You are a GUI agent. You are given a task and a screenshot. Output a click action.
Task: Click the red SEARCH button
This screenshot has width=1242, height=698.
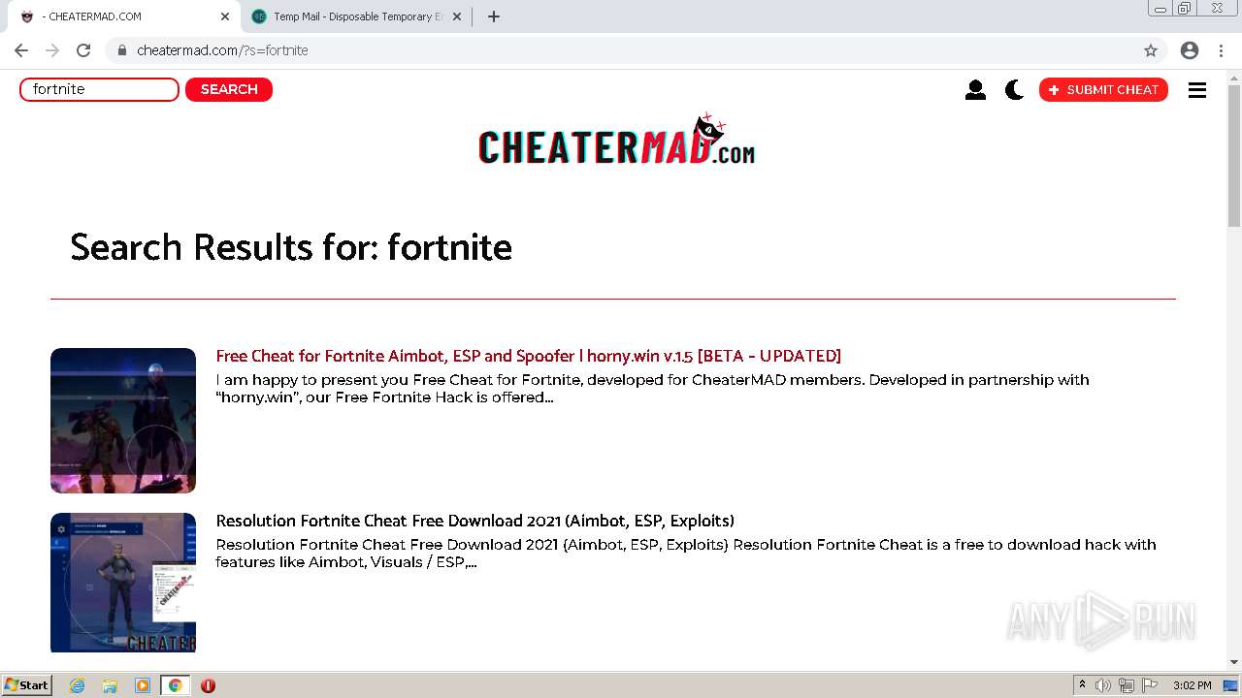click(229, 89)
